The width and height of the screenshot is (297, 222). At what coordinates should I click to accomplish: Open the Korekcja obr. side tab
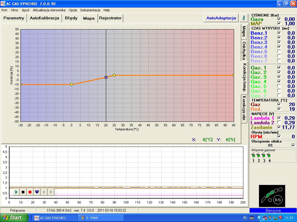(244, 109)
